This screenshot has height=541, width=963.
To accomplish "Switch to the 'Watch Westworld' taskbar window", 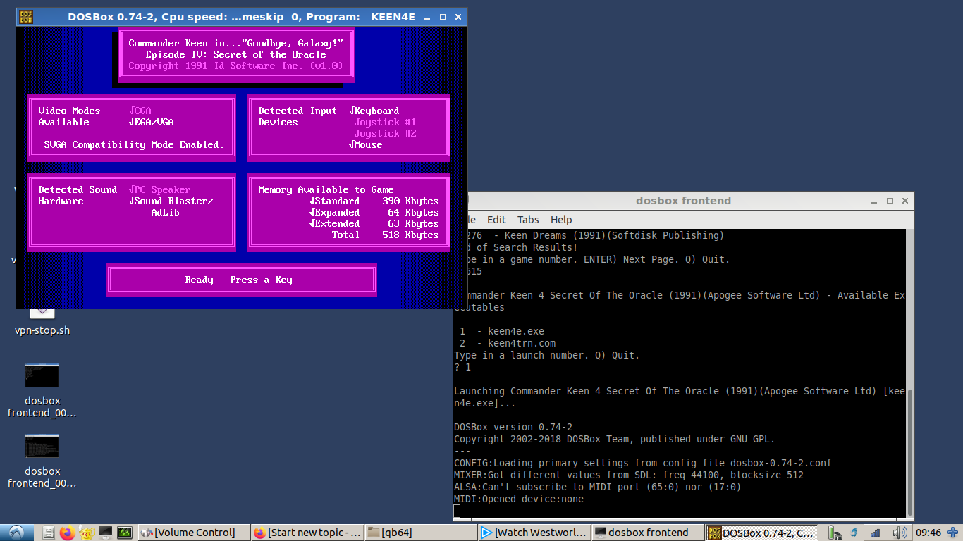I will [534, 533].
